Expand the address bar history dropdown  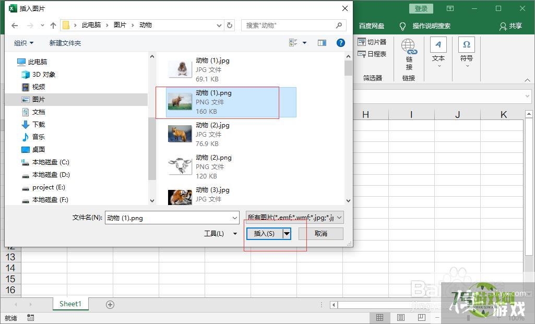[219, 25]
